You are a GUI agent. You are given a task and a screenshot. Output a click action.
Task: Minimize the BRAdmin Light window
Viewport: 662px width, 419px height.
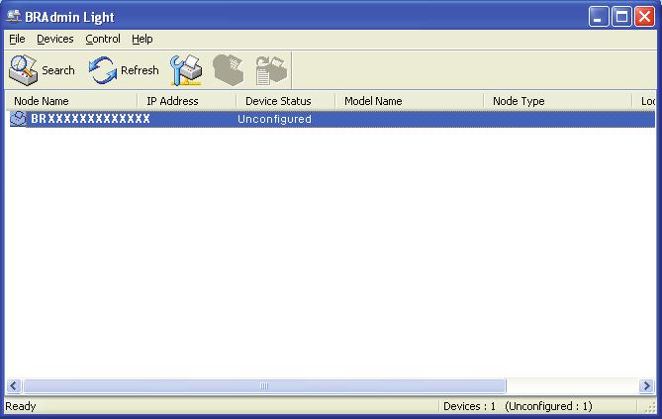pyautogui.click(x=599, y=17)
